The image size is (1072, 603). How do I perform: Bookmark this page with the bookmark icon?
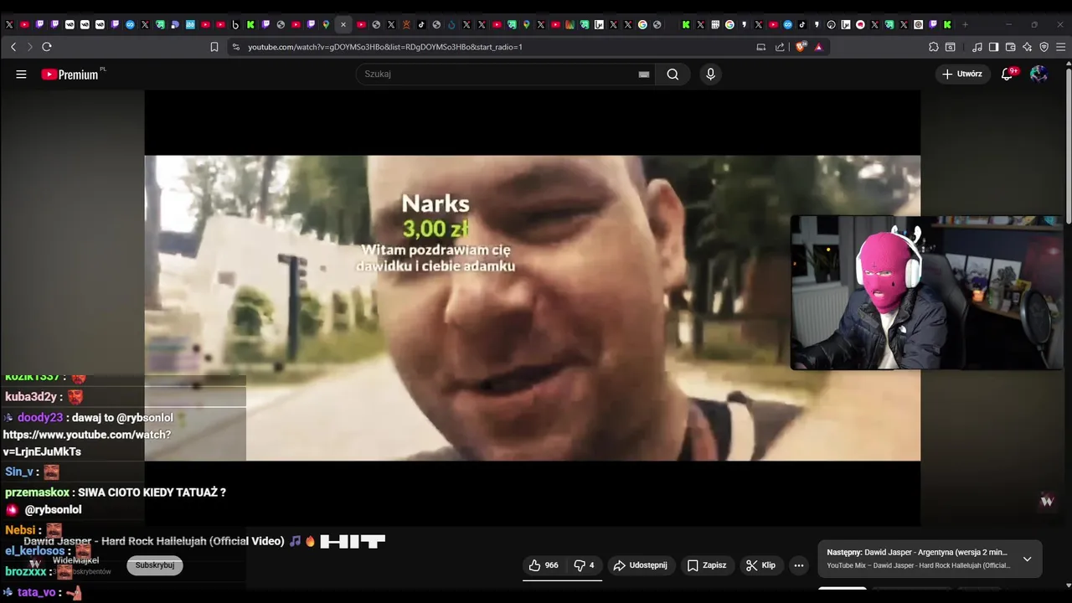tap(214, 47)
